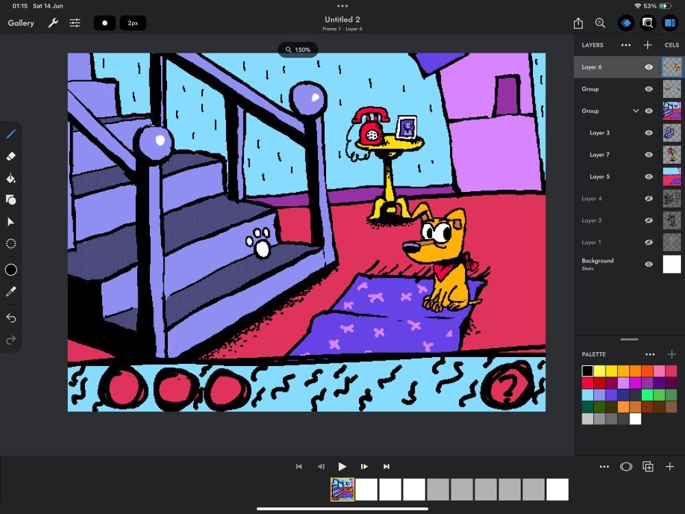Image resolution: width=685 pixels, height=514 pixels.
Task: Hide Layer 3 visibility
Action: [649, 132]
